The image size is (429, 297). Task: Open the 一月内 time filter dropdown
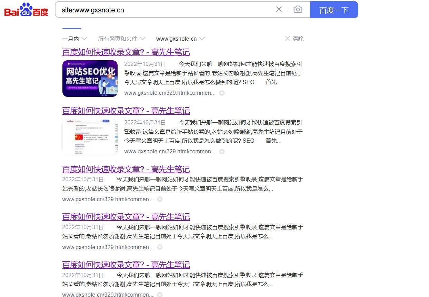[x=74, y=39]
